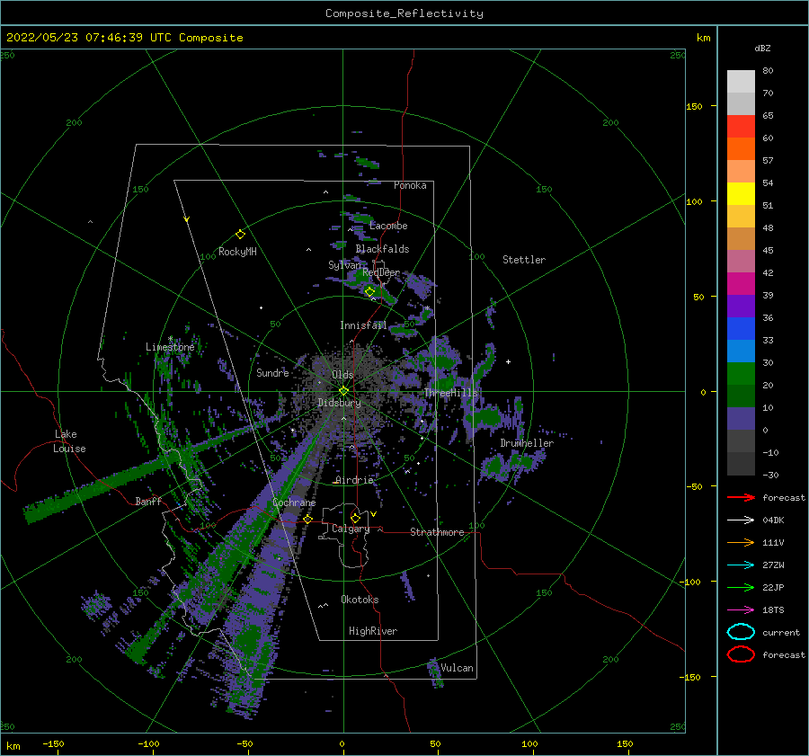The width and height of the screenshot is (809, 756).
Task: Select the orange 111V arrow icon
Action: 741,542
